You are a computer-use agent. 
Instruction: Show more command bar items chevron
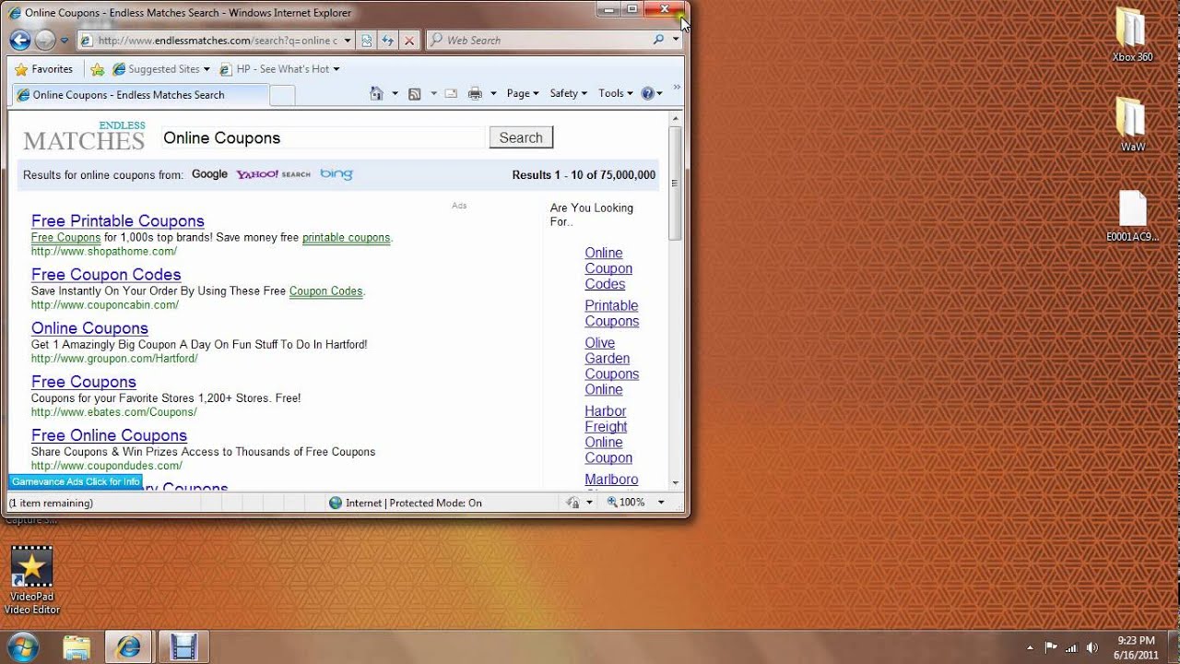pyautogui.click(x=677, y=89)
